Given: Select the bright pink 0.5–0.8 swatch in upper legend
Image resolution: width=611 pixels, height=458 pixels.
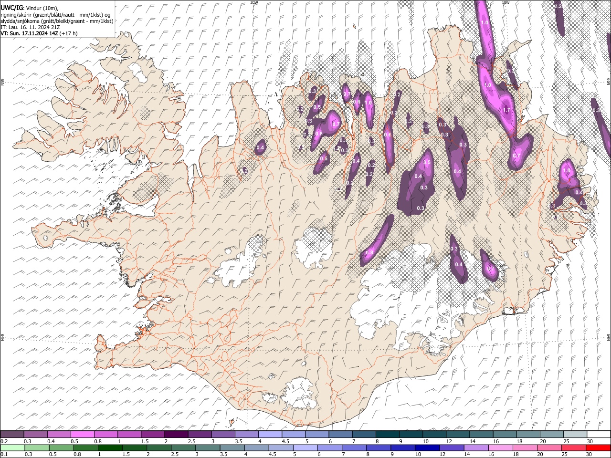Looking at the screenshot, I should 83,434.
